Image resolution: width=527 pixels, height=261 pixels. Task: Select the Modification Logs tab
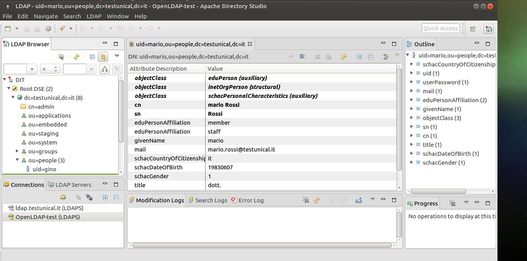[156, 200]
